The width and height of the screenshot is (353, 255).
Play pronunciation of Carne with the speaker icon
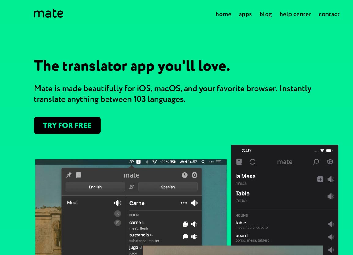[195, 203]
